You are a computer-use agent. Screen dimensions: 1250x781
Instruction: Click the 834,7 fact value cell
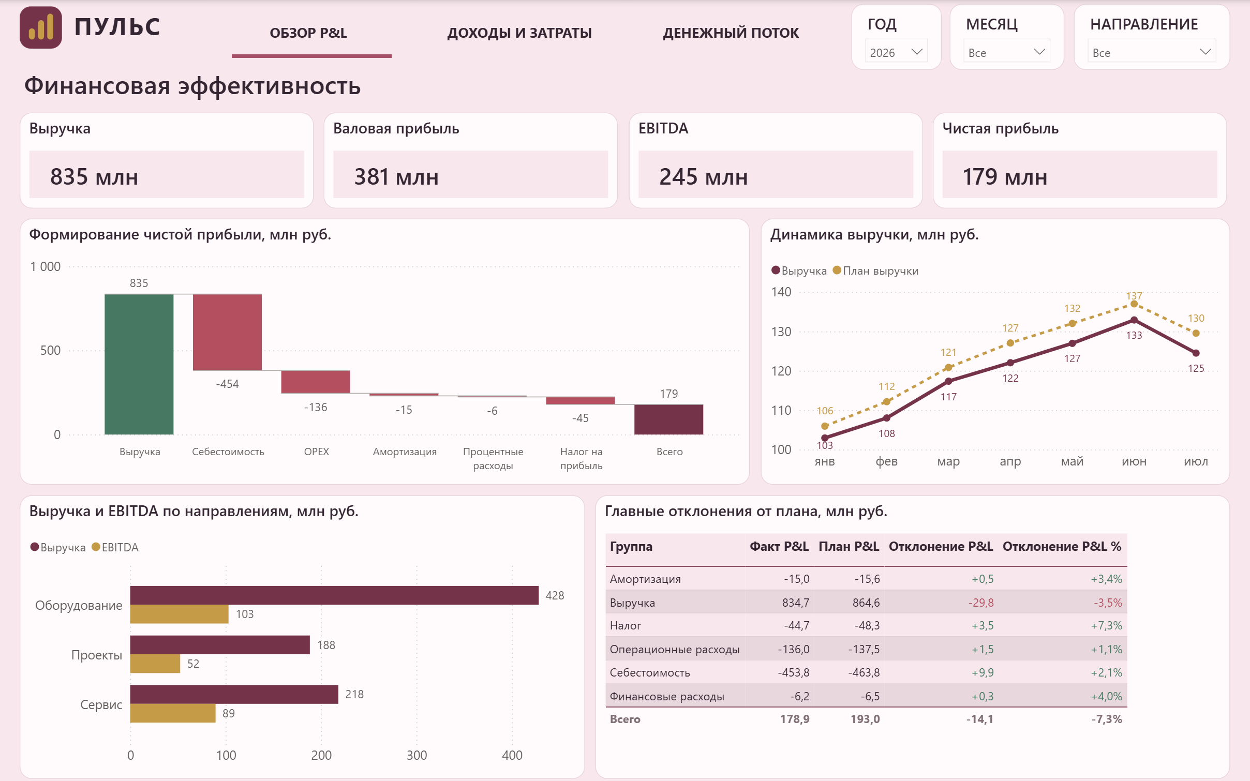[x=796, y=603]
